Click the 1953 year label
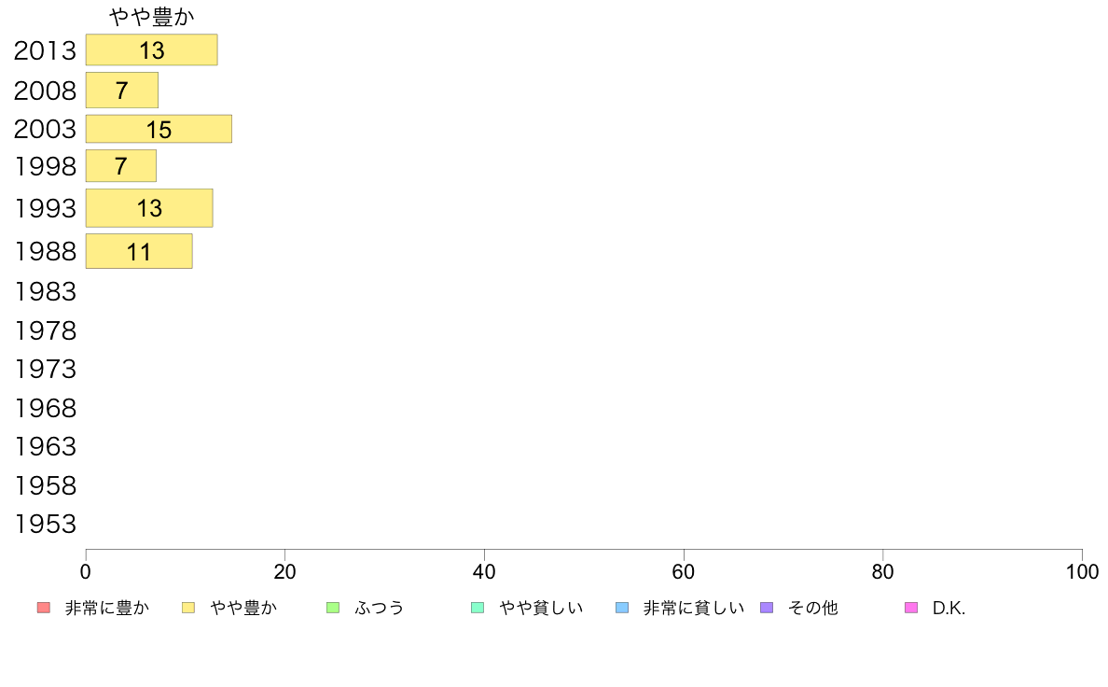 45,525
